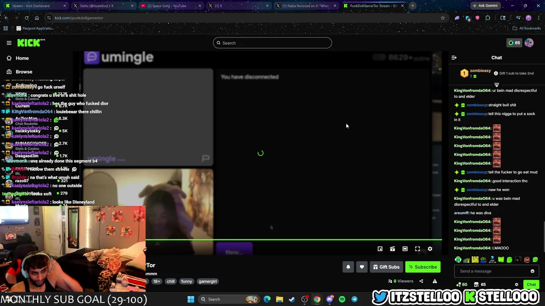Open All Bookmarks folder
The height and width of the screenshot is (306, 545).
[x=527, y=28]
